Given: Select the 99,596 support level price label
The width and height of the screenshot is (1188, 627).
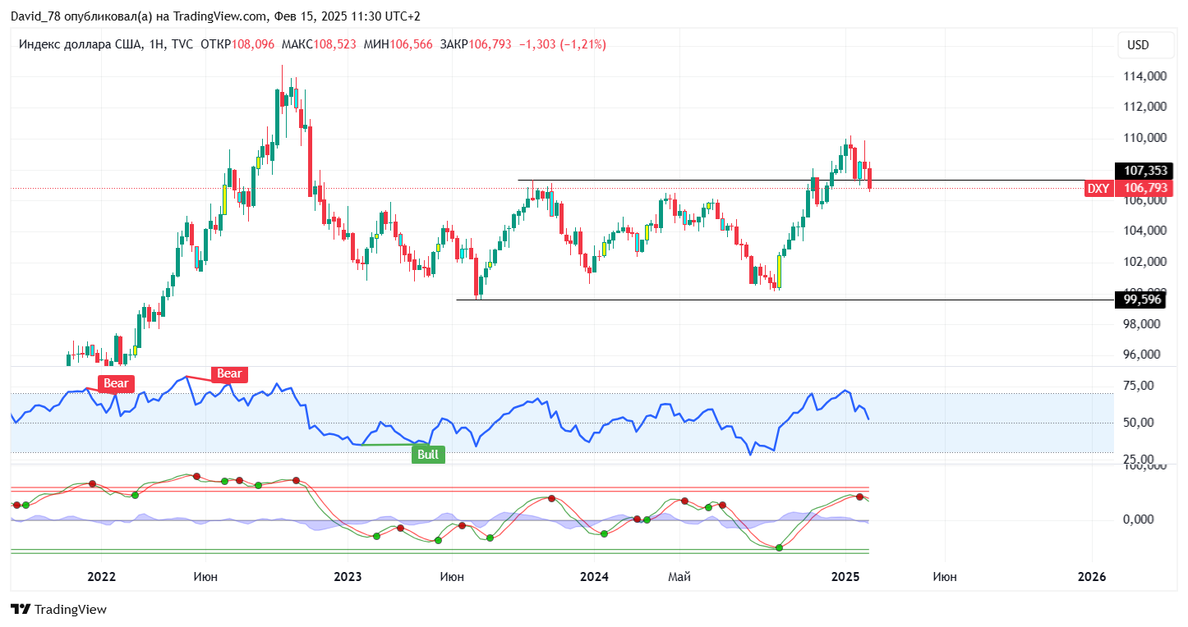Looking at the screenshot, I should click(x=1143, y=300).
